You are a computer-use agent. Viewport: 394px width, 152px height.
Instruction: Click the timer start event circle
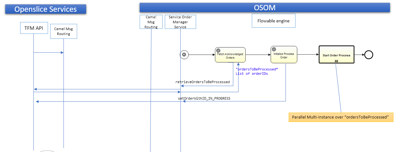point(184,55)
